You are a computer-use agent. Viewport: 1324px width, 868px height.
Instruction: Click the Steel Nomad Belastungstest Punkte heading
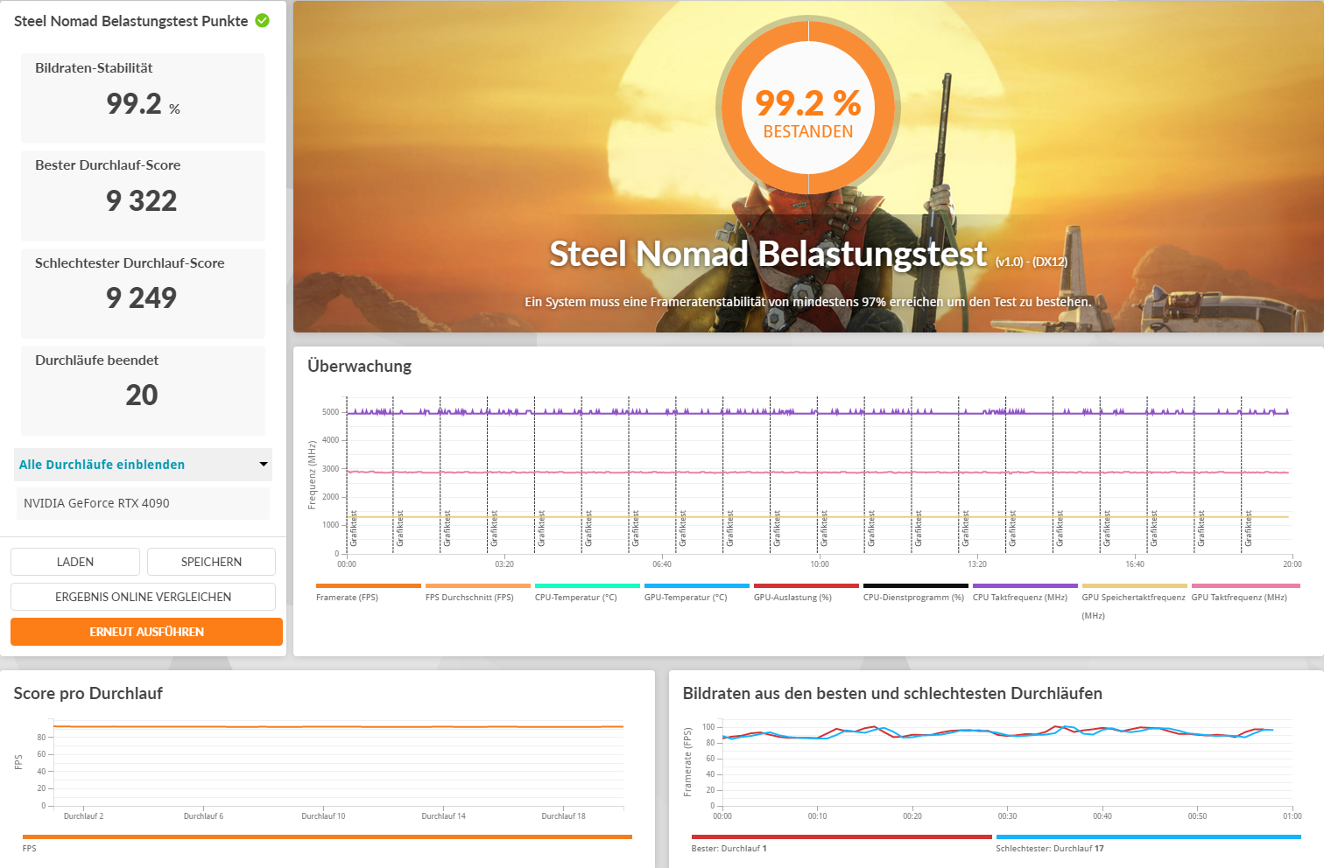(x=131, y=21)
